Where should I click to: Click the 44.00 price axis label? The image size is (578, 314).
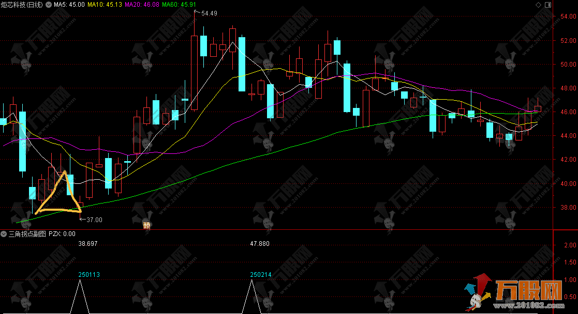[x=568, y=136]
